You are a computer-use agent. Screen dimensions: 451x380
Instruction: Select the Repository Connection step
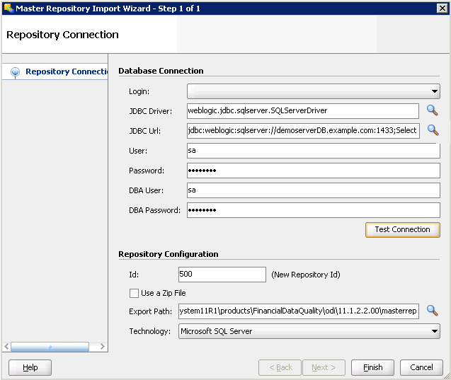(66, 71)
